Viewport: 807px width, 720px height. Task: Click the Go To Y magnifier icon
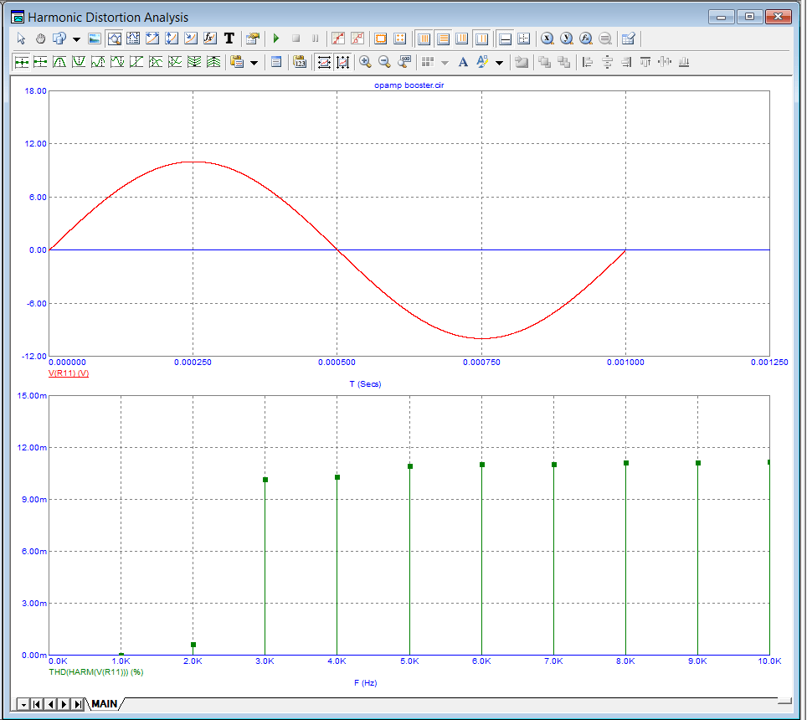567,39
